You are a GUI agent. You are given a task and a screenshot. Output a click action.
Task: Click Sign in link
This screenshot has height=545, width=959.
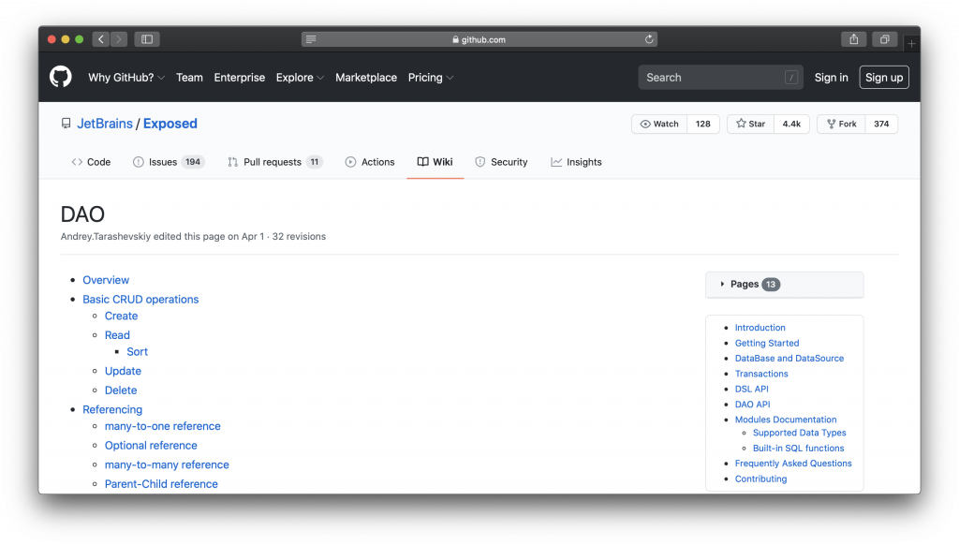(832, 78)
